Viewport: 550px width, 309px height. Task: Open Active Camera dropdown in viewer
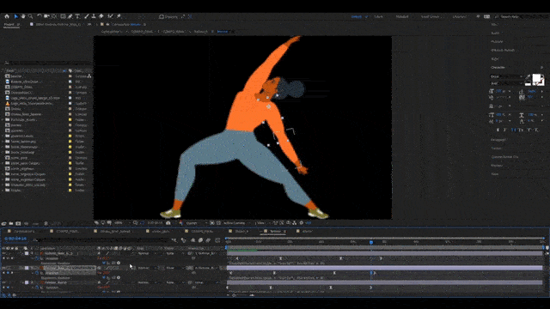(237, 223)
